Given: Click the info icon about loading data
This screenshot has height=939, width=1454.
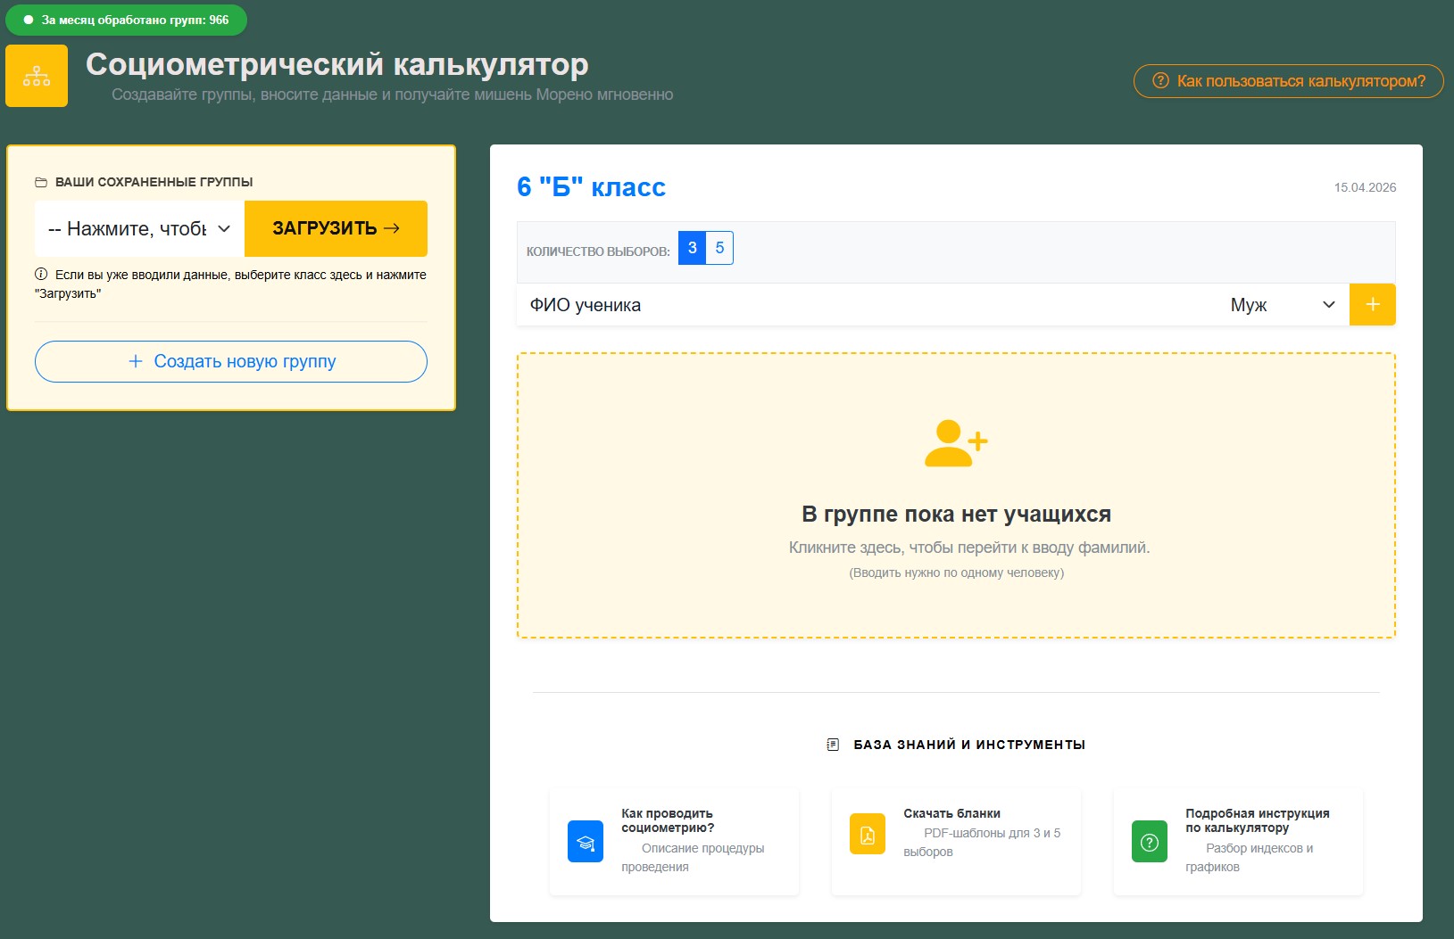Looking at the screenshot, I should 42,275.
